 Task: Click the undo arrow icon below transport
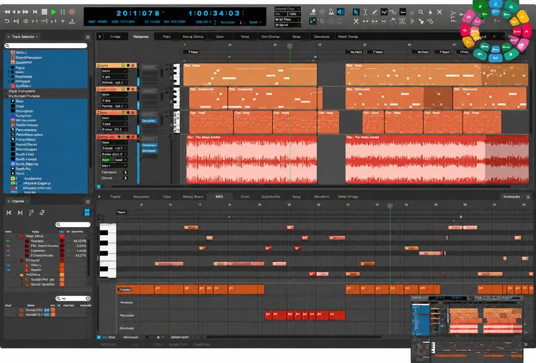[x=7, y=21]
